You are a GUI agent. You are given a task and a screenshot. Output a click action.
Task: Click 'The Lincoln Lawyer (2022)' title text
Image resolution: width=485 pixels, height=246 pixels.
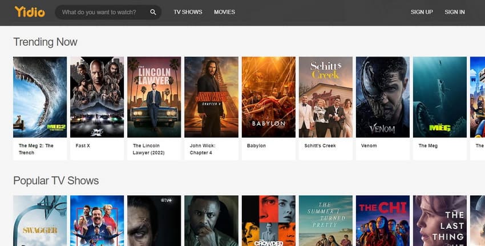148,149
